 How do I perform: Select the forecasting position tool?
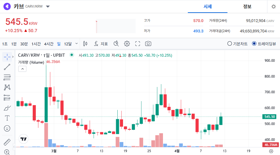click(7, 98)
